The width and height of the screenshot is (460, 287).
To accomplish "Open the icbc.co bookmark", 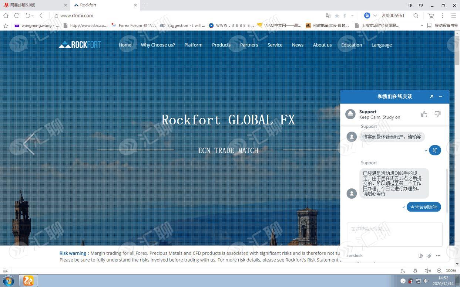I will [x=85, y=25].
